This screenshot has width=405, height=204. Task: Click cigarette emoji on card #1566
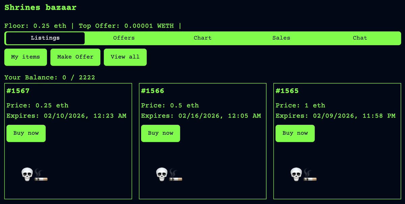175,175
